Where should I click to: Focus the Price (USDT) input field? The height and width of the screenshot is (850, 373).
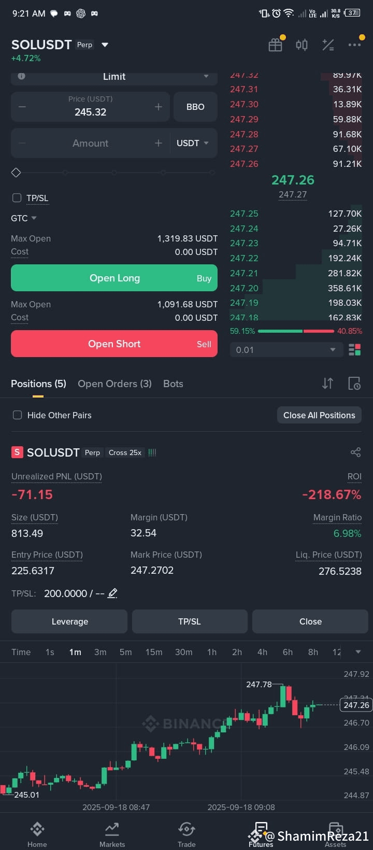[x=90, y=107]
